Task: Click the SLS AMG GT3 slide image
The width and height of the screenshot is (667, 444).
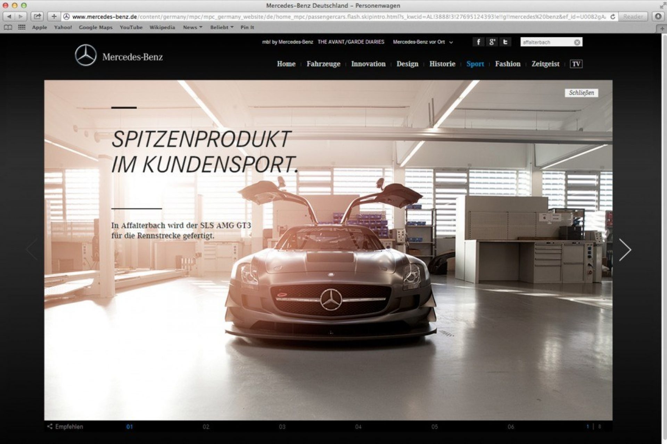Action: [x=328, y=250]
